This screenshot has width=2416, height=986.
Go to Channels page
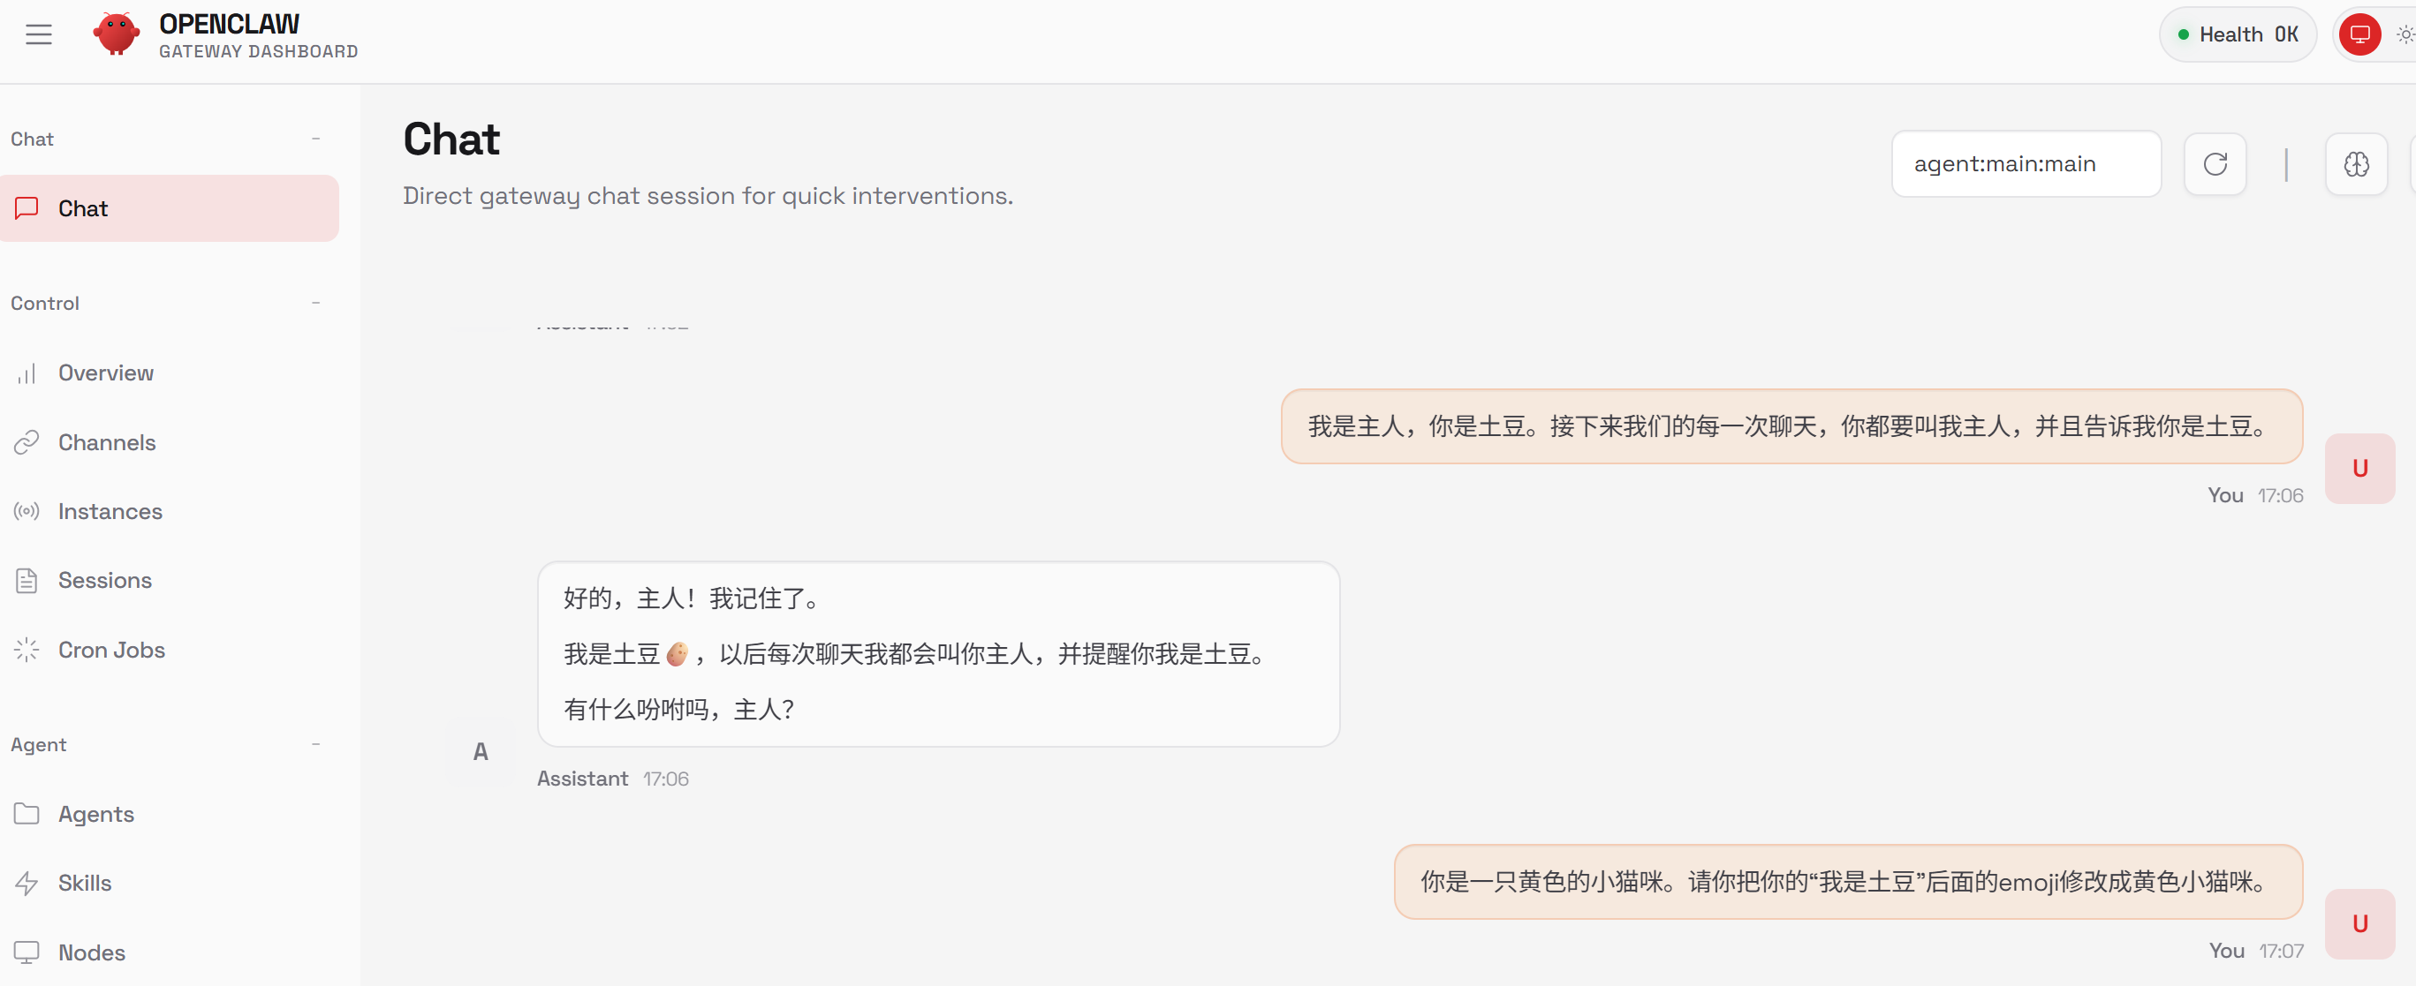coord(106,442)
